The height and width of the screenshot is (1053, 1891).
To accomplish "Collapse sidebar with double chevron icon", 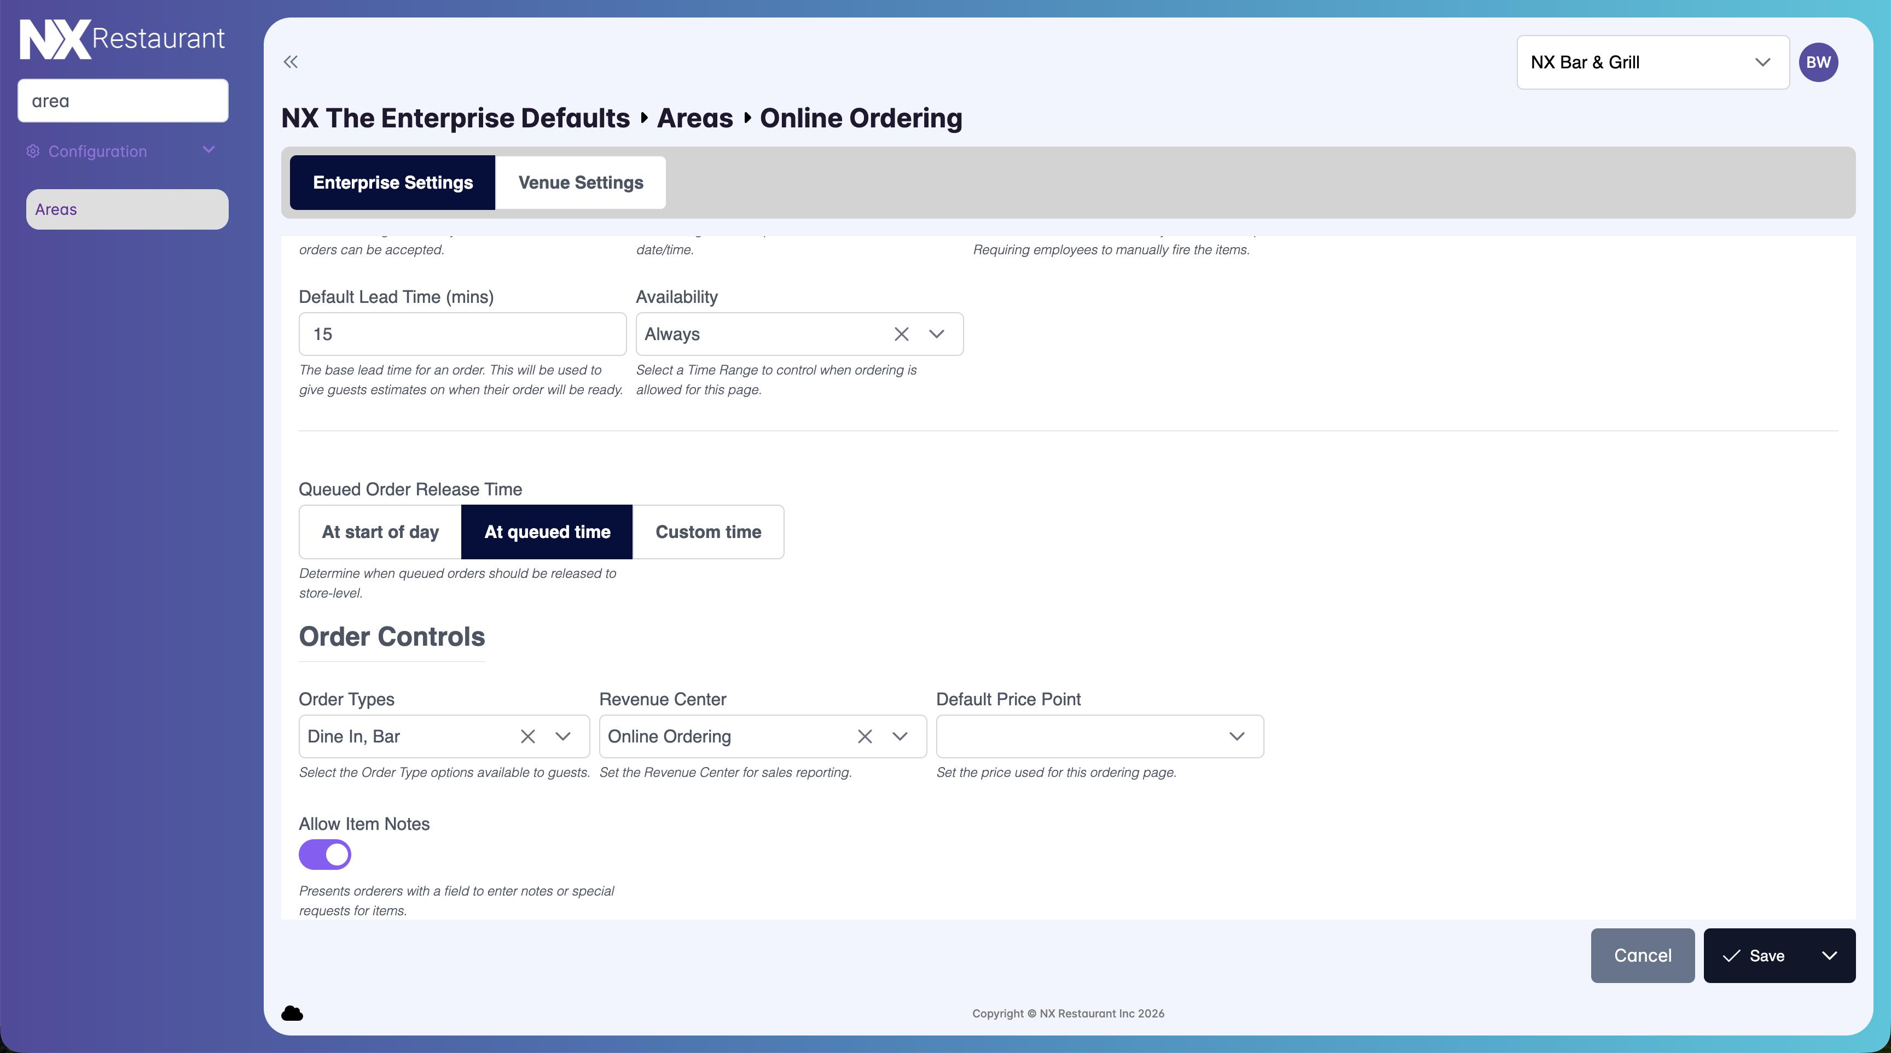I will (291, 62).
